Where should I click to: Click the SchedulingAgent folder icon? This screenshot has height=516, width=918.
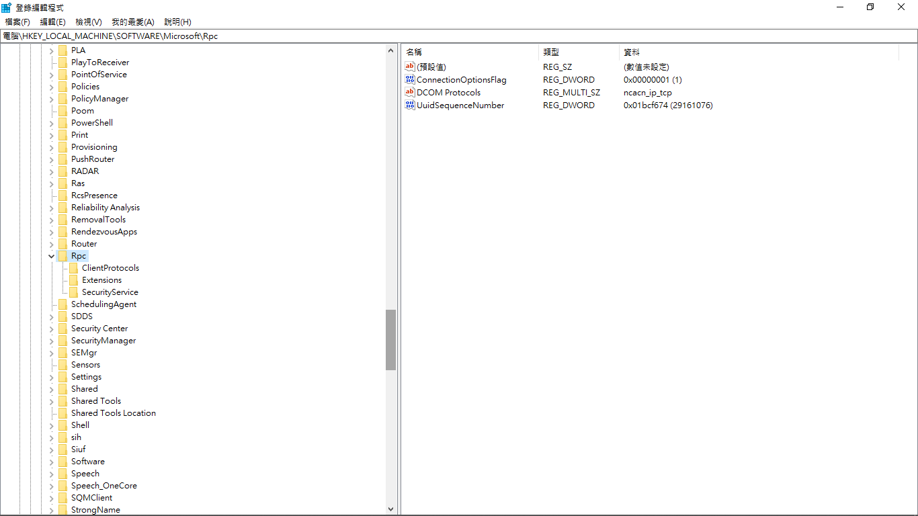pyautogui.click(x=62, y=304)
